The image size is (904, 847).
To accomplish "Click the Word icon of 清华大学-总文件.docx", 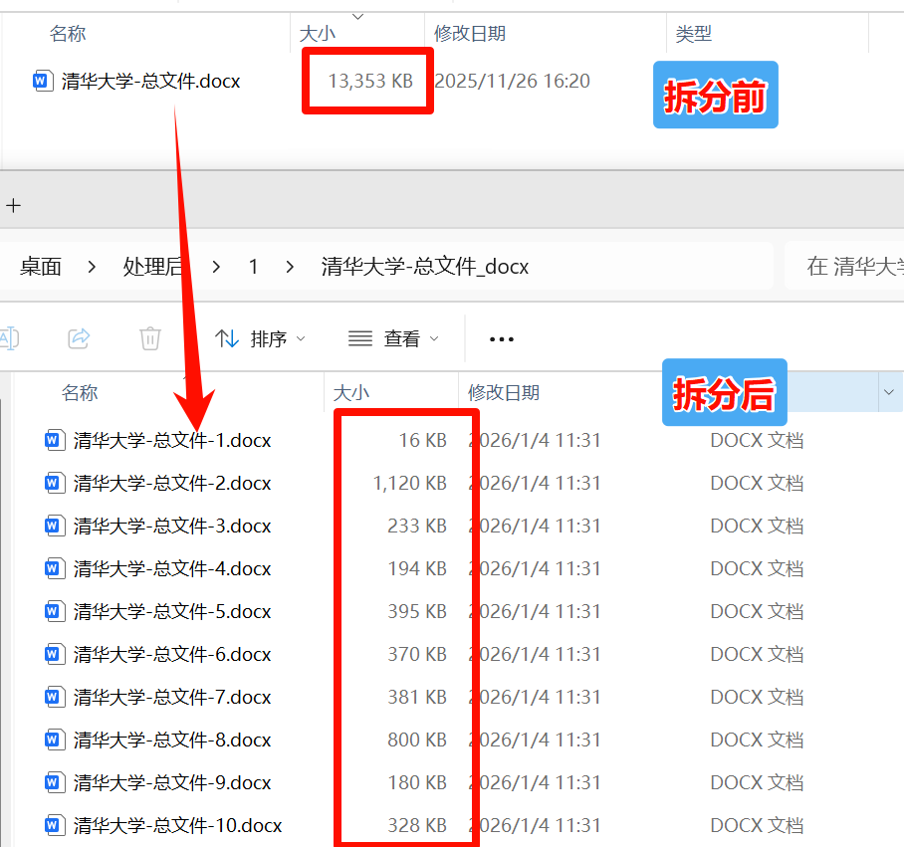I will (42, 81).
